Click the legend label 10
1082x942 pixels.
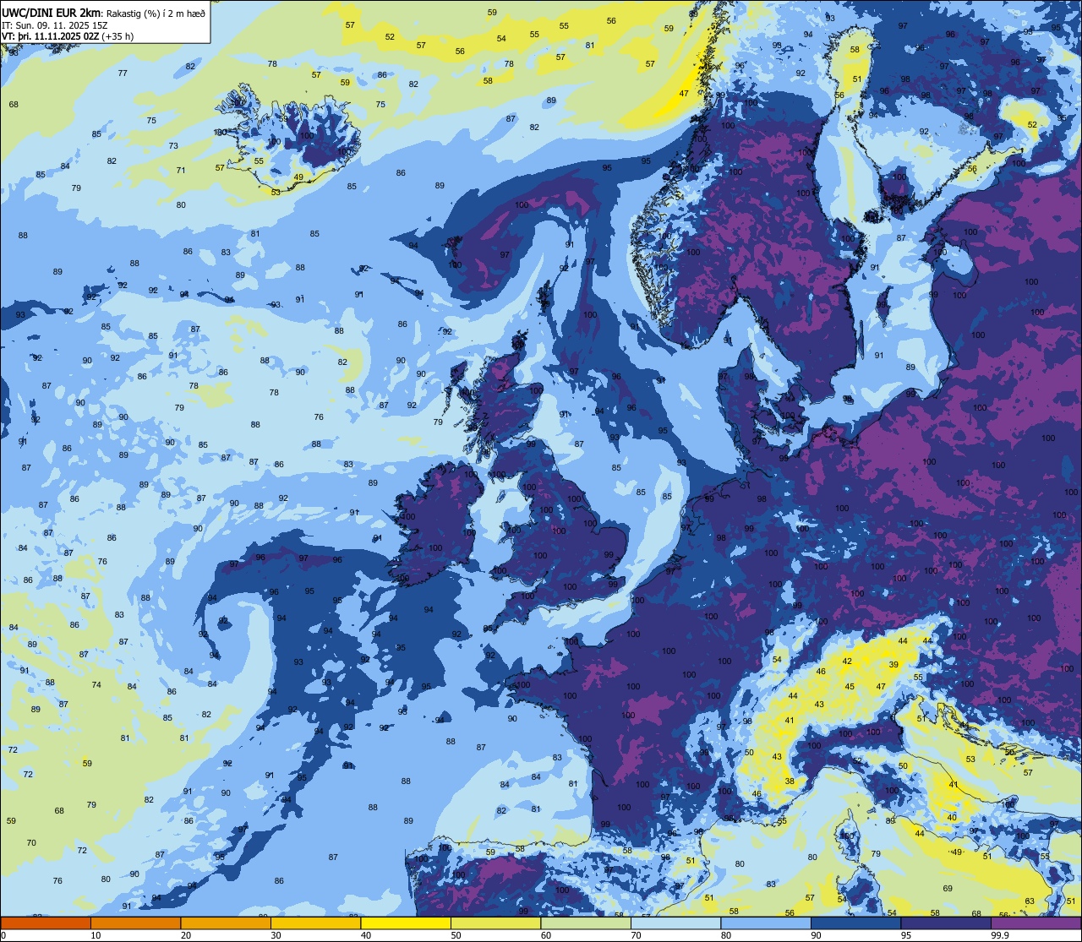tap(96, 935)
